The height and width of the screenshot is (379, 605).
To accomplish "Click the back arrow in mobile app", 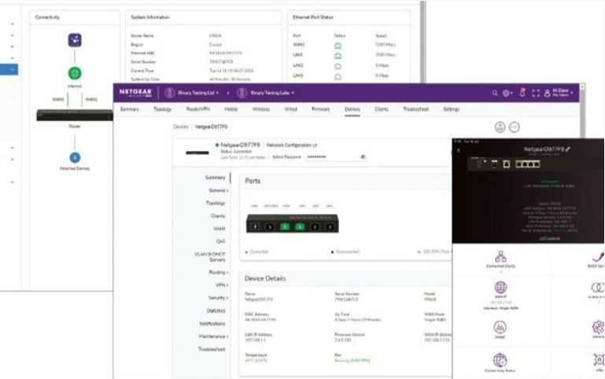I will (459, 150).
